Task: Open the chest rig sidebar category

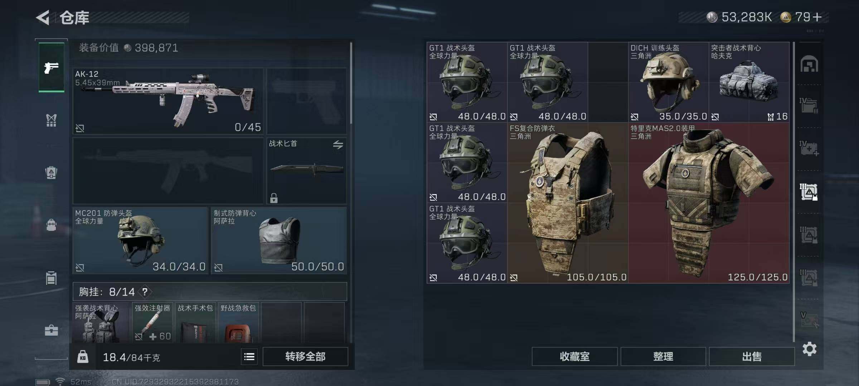Action: coord(51,120)
